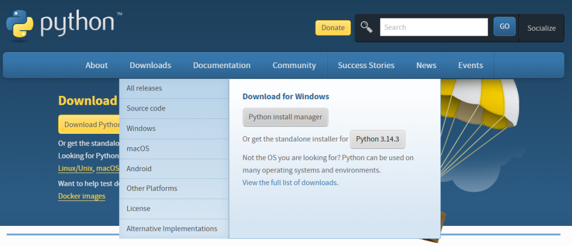This screenshot has width=572, height=246.
Task: Open the Success Stories menu
Action: point(366,65)
